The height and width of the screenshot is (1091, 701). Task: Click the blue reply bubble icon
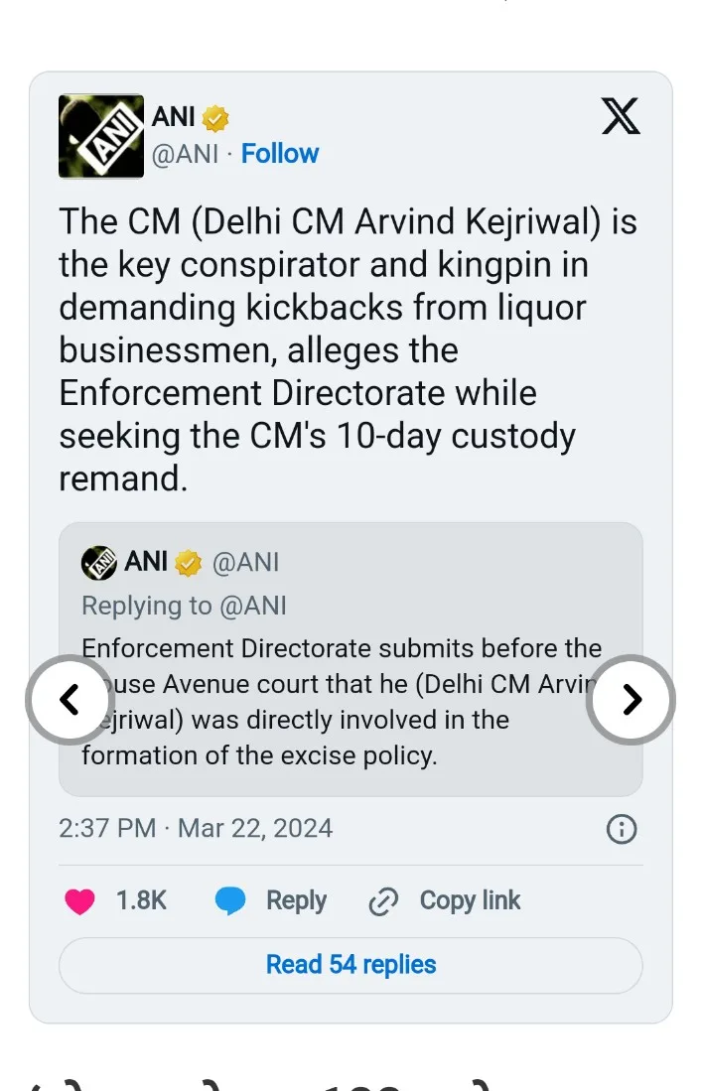pos(230,901)
